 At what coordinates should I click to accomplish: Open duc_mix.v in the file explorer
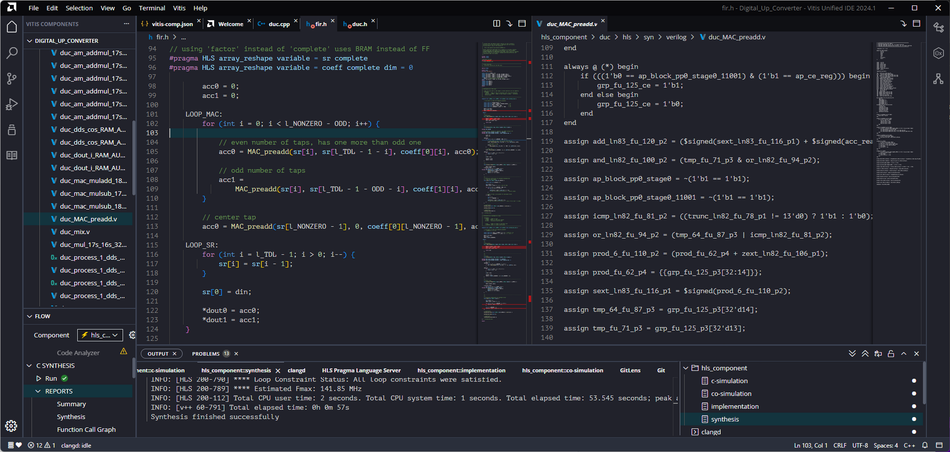click(75, 232)
